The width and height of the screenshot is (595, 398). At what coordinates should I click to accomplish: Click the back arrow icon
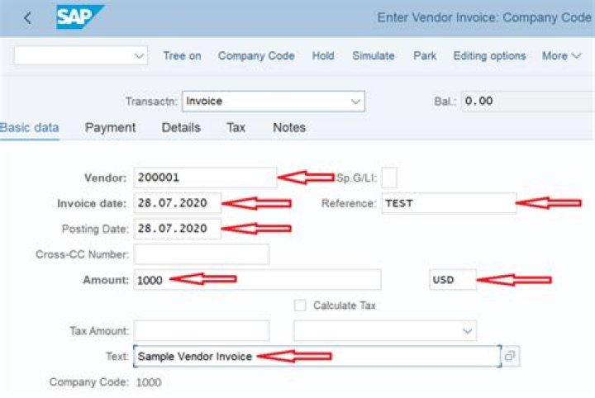(27, 17)
